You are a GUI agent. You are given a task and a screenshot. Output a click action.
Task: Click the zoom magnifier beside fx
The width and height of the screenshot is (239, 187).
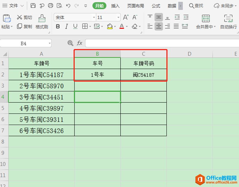[x=70, y=43]
